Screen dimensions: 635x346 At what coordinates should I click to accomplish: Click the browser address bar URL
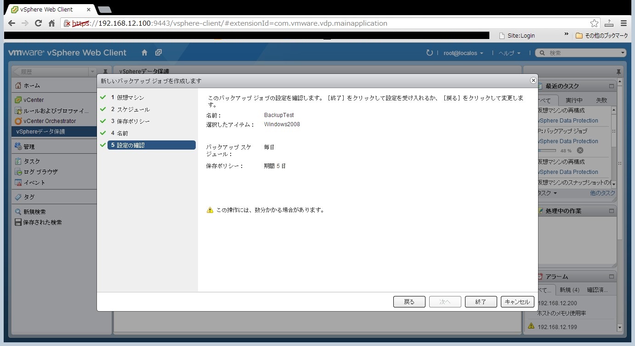(x=230, y=23)
